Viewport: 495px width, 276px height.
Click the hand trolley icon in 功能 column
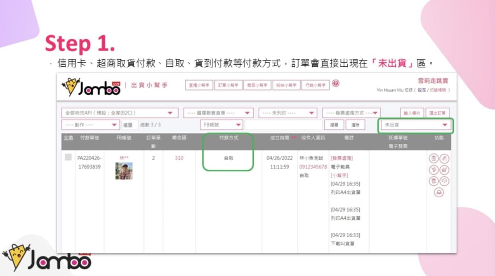[434, 170]
